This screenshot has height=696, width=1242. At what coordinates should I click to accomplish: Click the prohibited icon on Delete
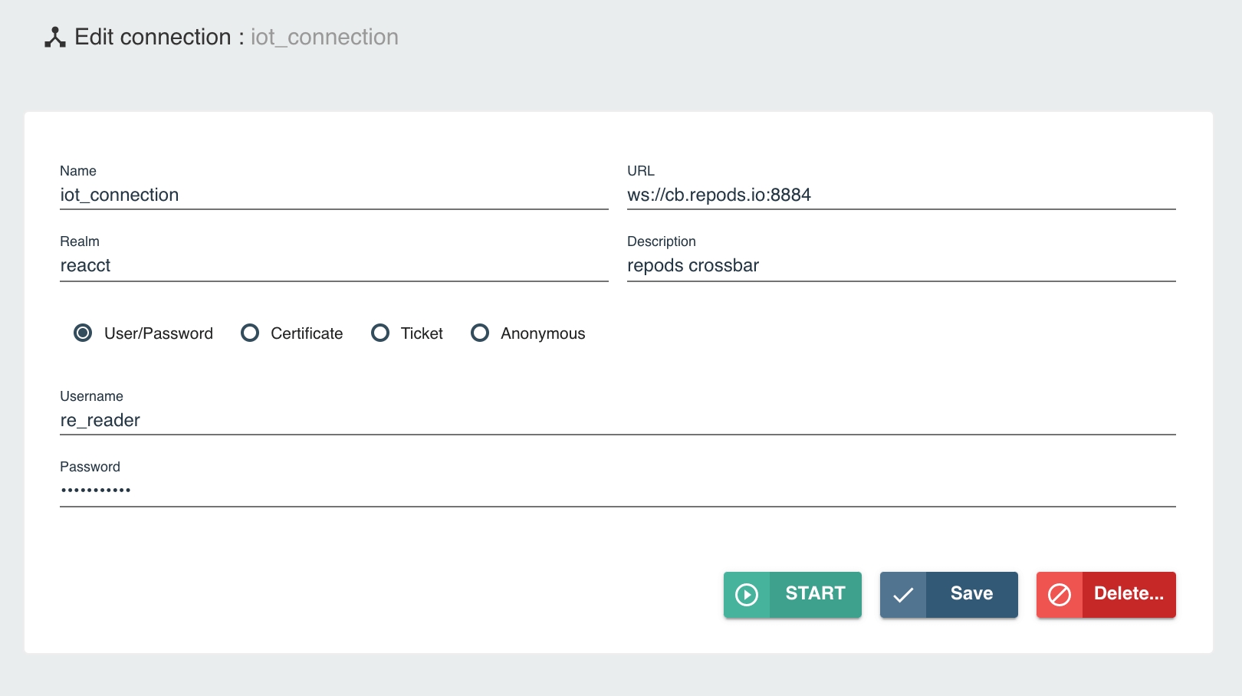[1059, 595]
